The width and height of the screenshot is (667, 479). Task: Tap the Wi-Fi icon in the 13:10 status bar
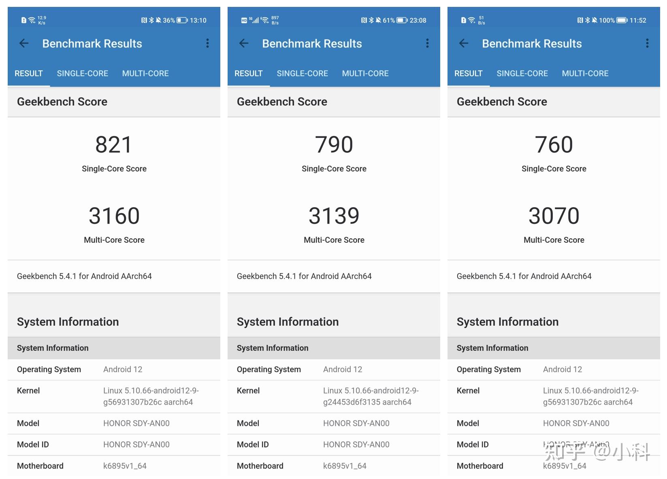[32, 20]
